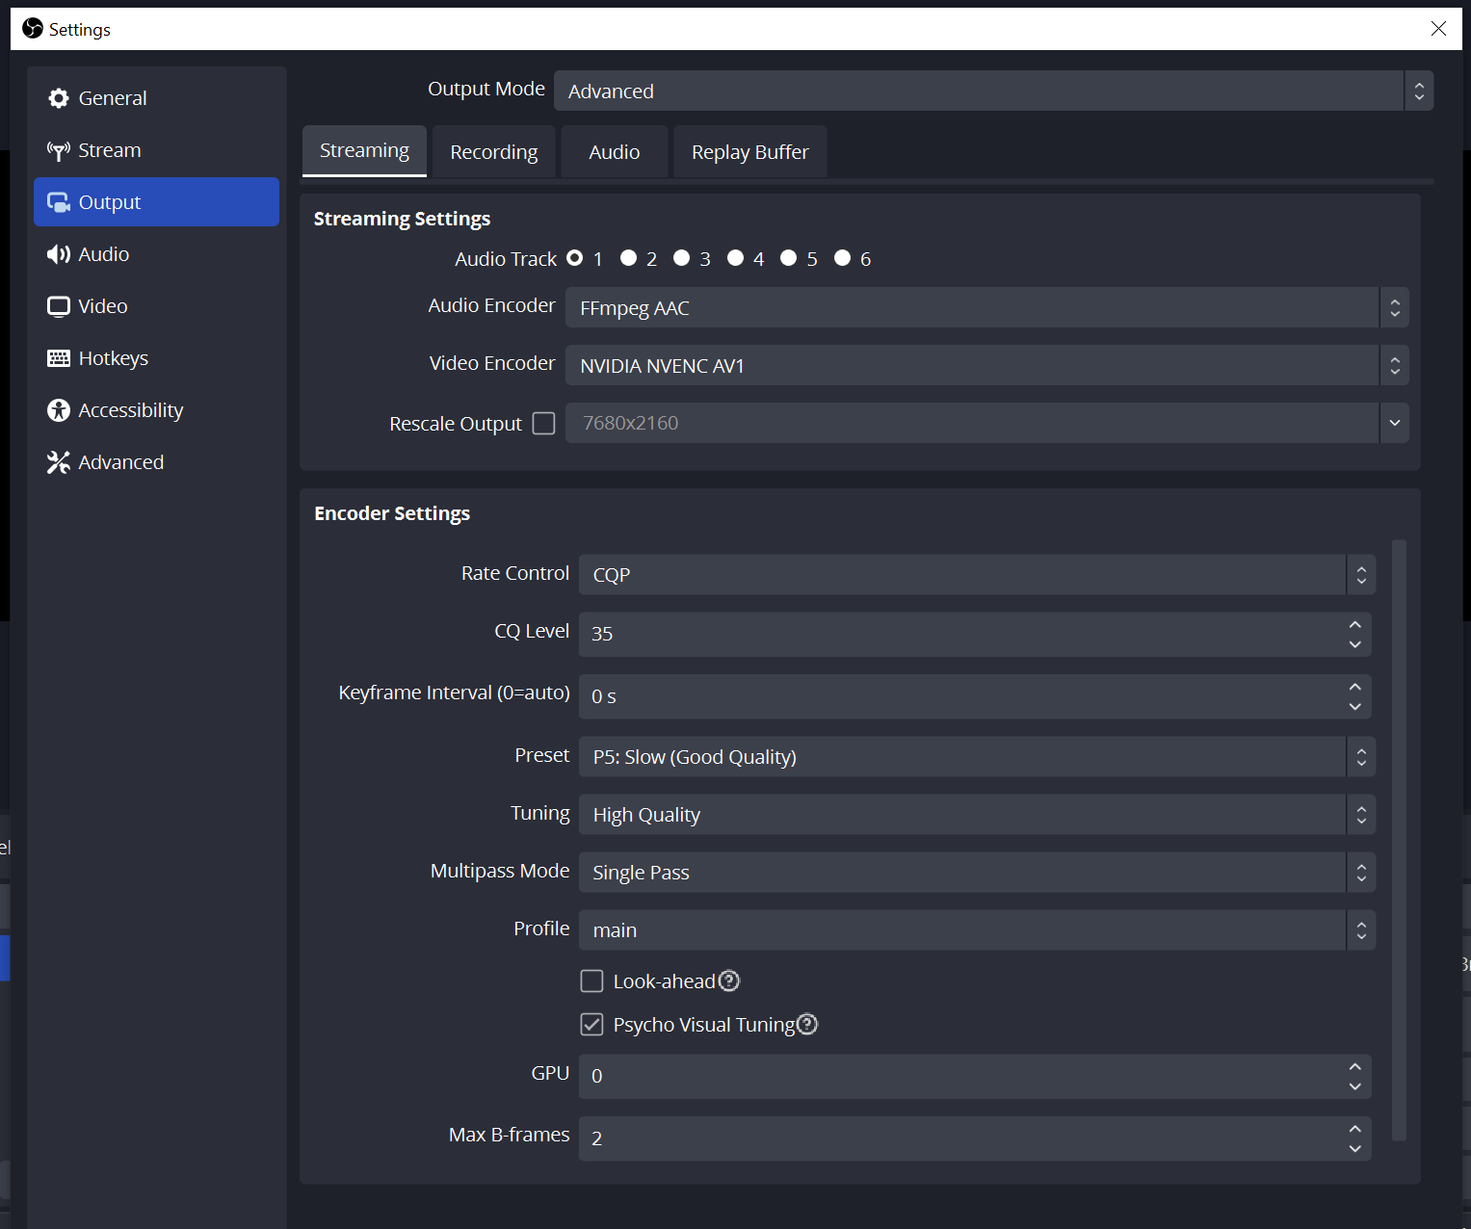Image resolution: width=1471 pixels, height=1229 pixels.
Task: Click the General gear icon in sidebar
Action: 59,98
